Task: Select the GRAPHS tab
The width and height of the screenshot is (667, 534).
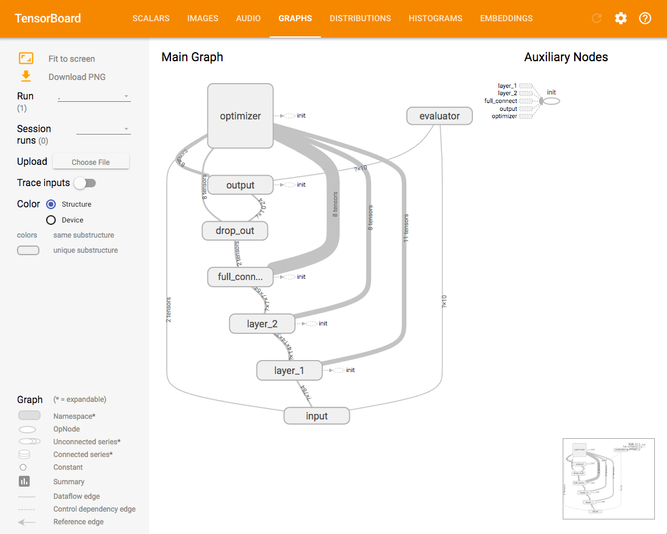Action: pos(295,18)
